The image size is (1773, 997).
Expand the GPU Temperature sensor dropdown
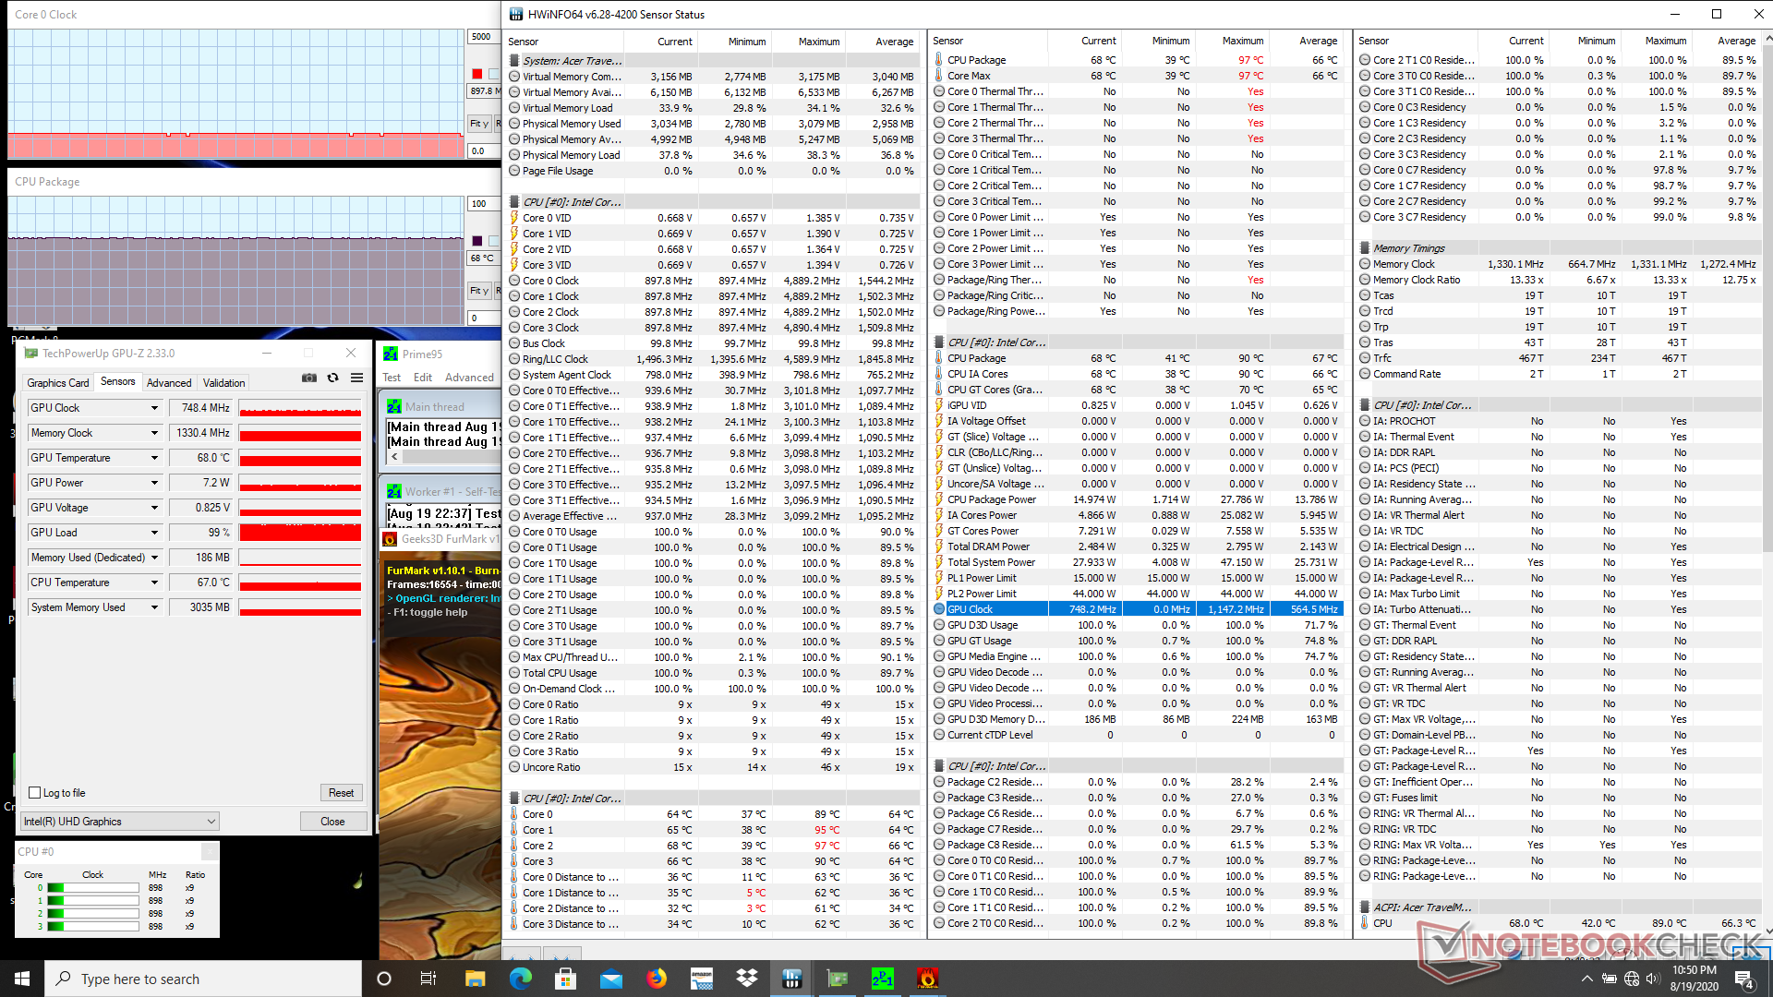coord(154,458)
